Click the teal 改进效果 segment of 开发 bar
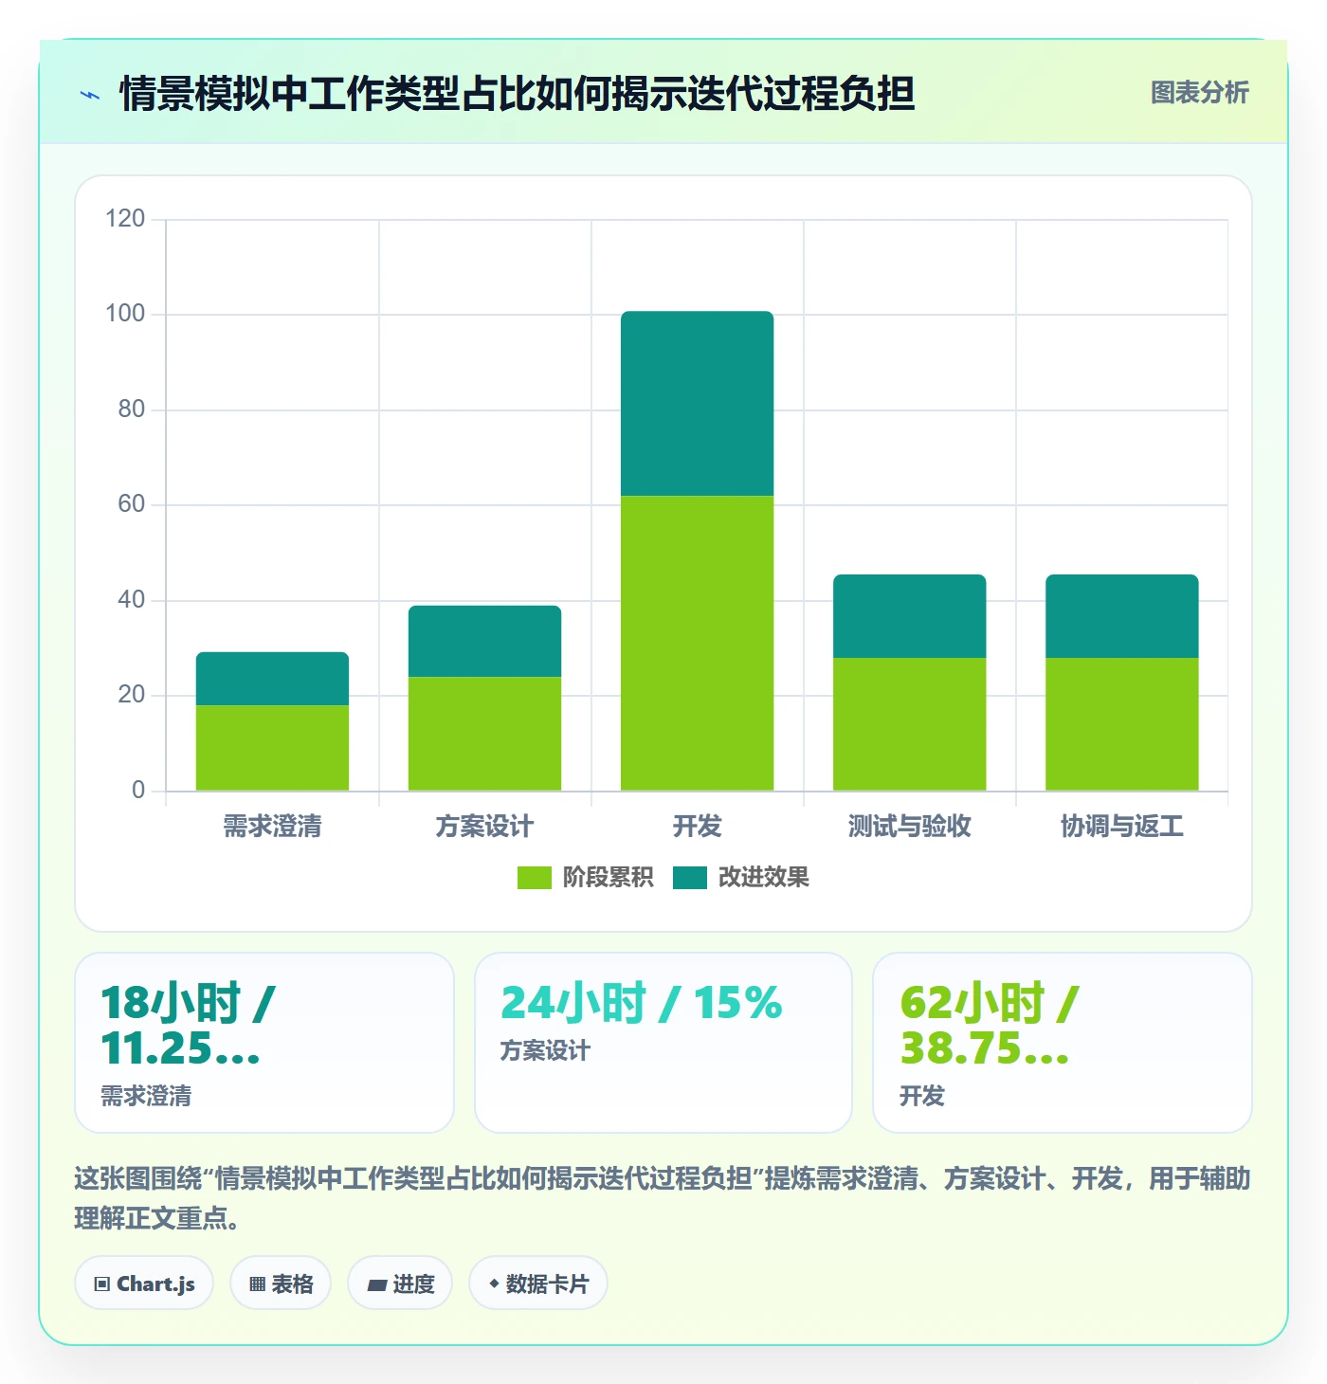Screen dimensions: 1327x1384 click(698, 404)
